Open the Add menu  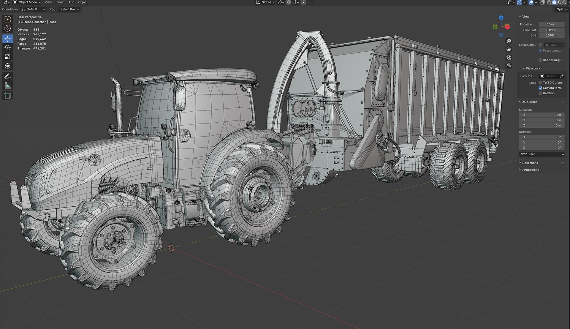coord(71,2)
